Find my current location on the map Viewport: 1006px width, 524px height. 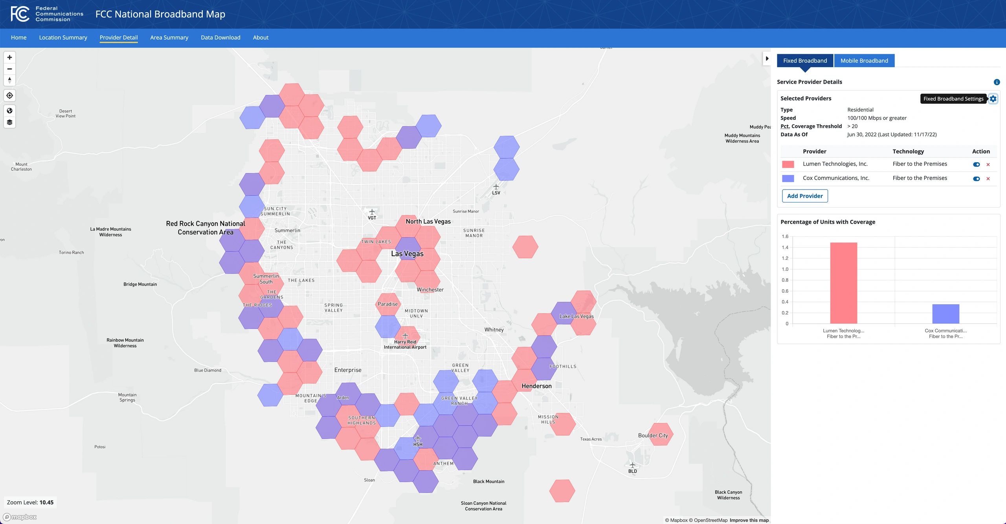coord(9,95)
